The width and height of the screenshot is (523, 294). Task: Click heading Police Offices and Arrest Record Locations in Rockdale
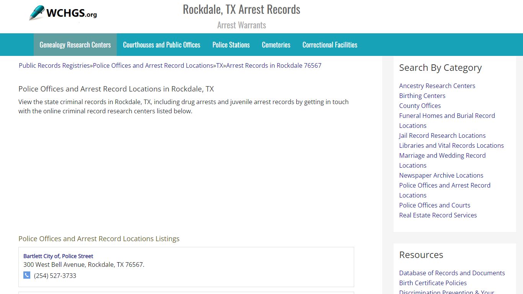[116, 89]
